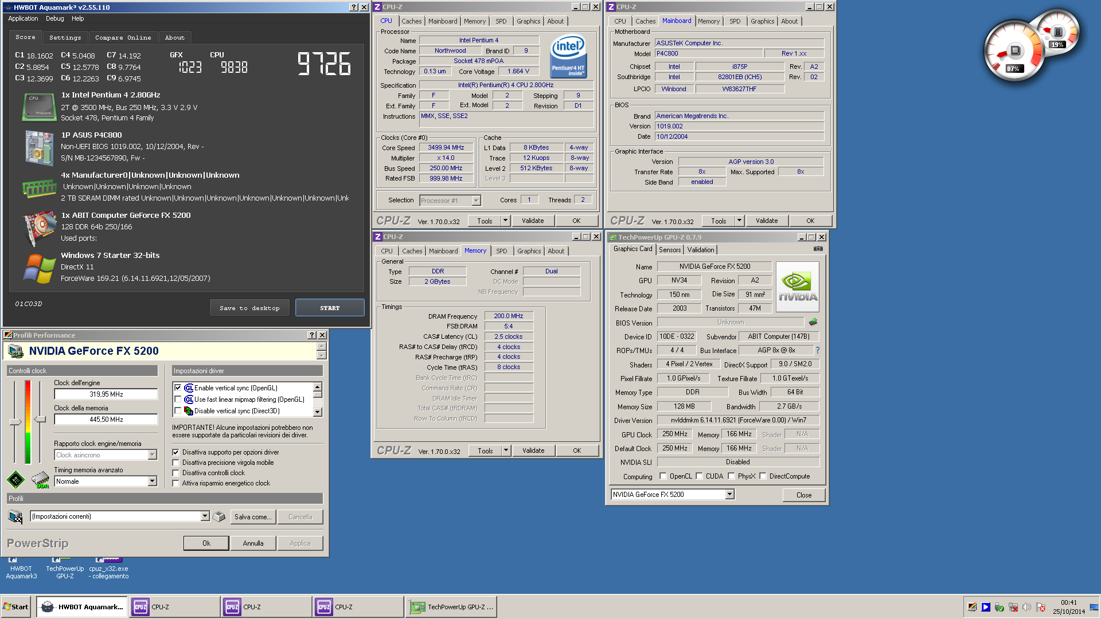Screen dimensions: 1101x619
Task: Open GPU-Z graphics card selector dropdown
Action: pyautogui.click(x=730, y=495)
